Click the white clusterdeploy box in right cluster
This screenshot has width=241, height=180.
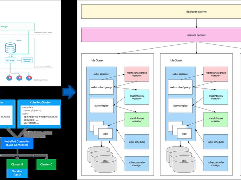click(180, 106)
